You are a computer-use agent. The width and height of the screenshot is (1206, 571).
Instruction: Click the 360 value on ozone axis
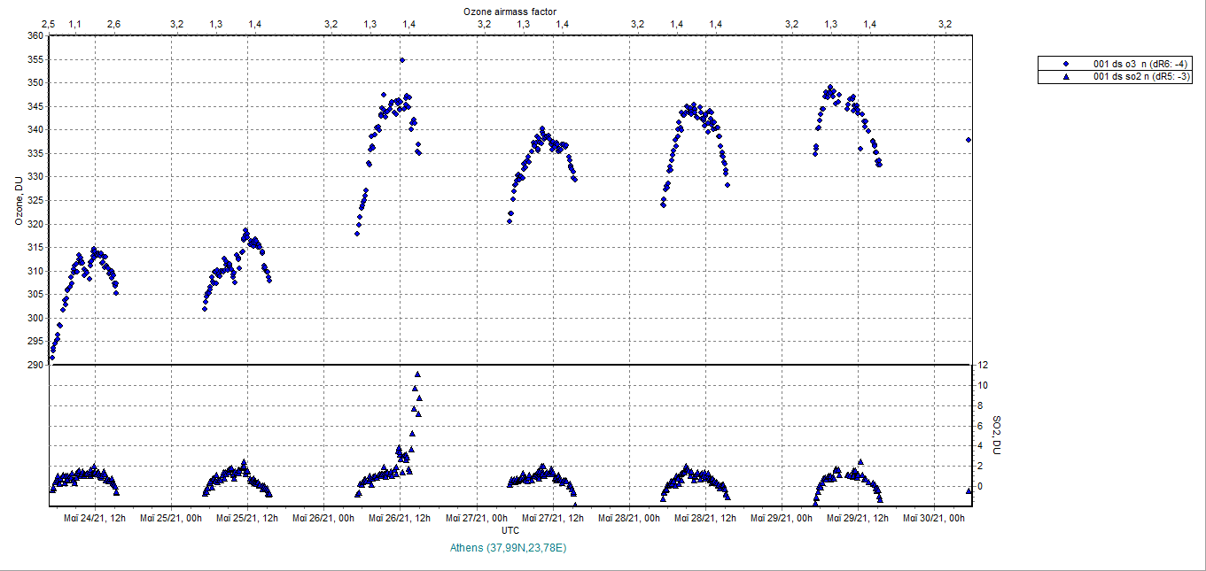coord(35,36)
